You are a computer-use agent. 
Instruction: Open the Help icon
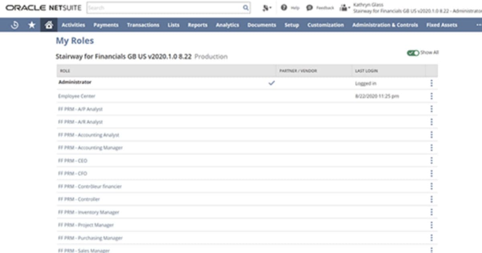pyautogui.click(x=284, y=8)
